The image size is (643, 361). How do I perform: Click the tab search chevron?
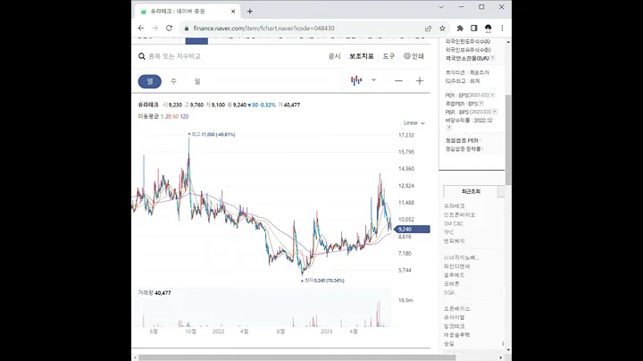coord(441,7)
